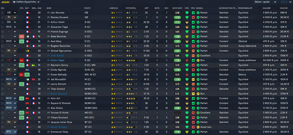293x135 pixels.
Task: Click the info icon beside Arthur Zagré's name
Action: point(49,60)
